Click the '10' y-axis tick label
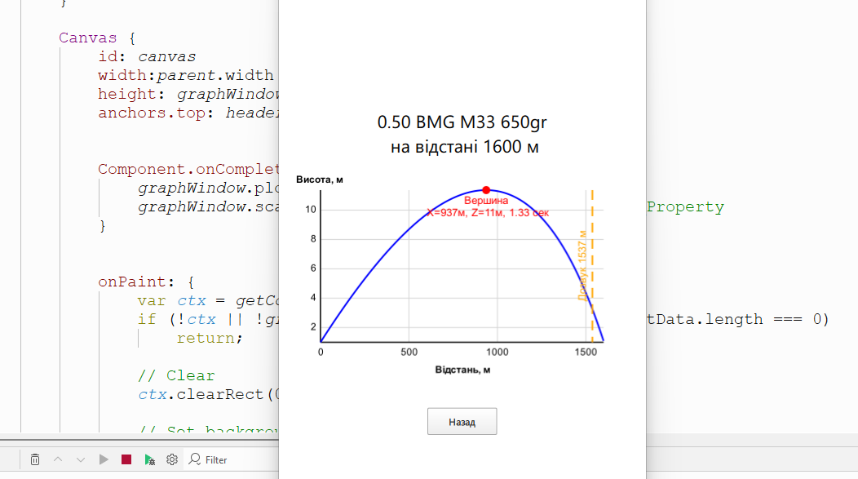Viewport: 858px width, 479px height. (311, 209)
